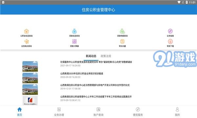Open 常用下载 download icon

click(x=170, y=41)
